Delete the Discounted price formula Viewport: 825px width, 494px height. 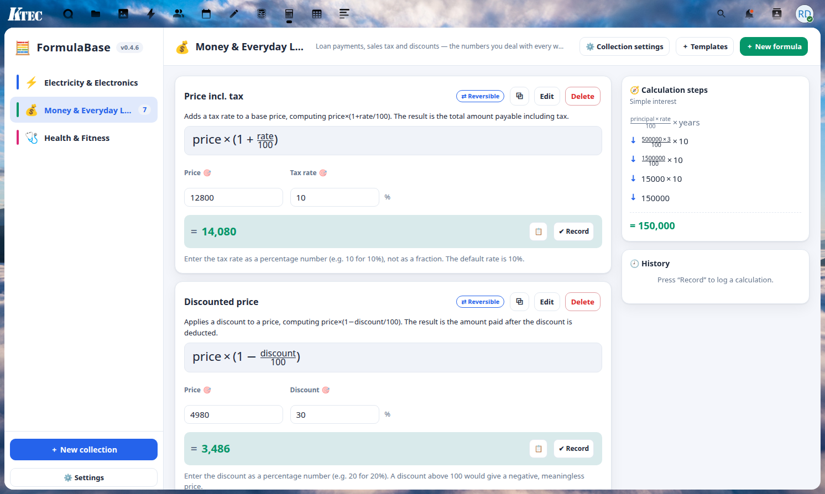click(582, 302)
